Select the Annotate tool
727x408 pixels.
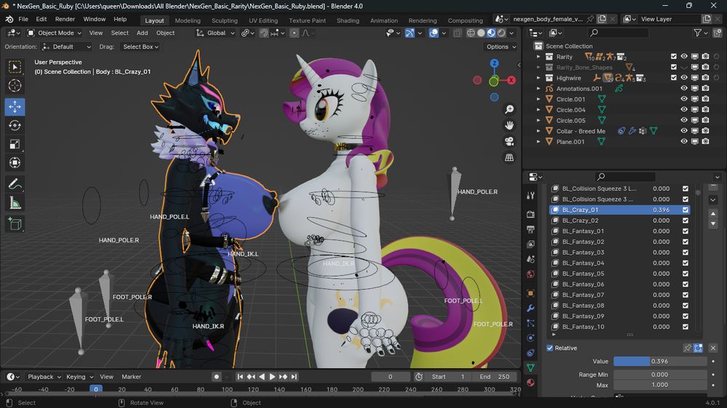(x=15, y=184)
